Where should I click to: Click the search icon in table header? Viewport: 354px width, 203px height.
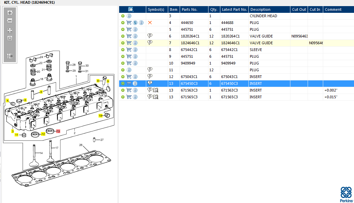[131, 9]
